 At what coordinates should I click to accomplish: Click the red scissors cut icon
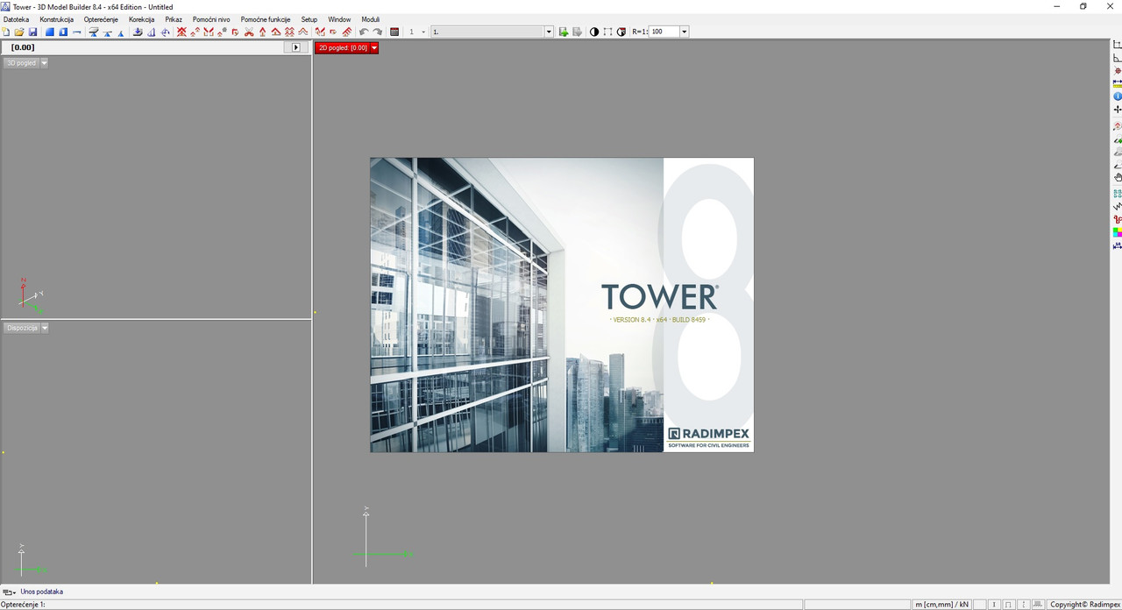click(249, 32)
